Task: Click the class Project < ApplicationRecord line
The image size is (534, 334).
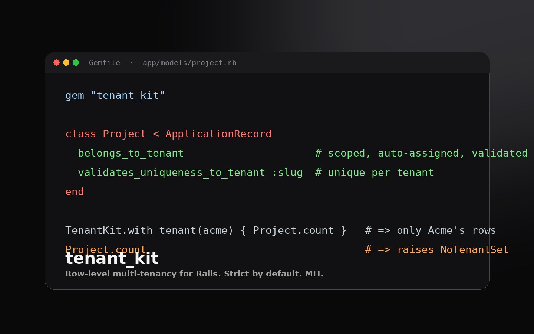Action: (x=168, y=134)
